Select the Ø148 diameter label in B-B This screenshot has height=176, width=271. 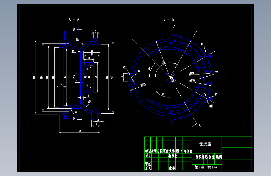143,85
